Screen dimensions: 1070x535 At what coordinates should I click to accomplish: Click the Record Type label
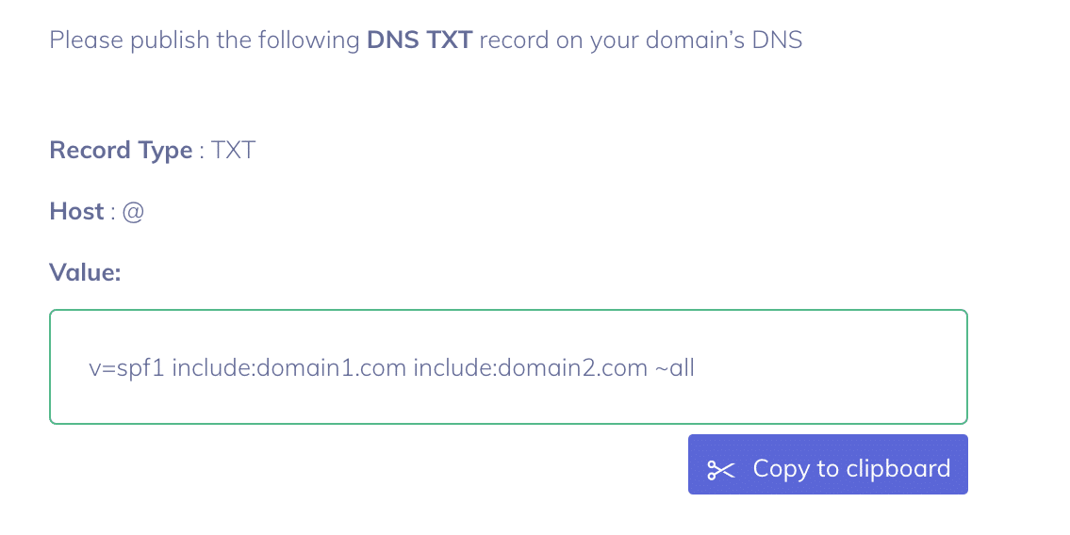121,150
